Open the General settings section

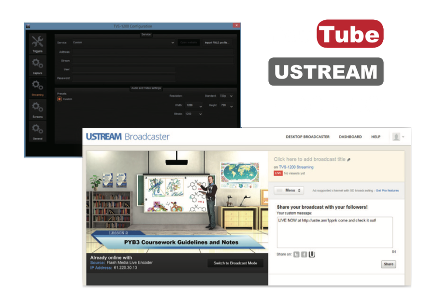click(37, 131)
